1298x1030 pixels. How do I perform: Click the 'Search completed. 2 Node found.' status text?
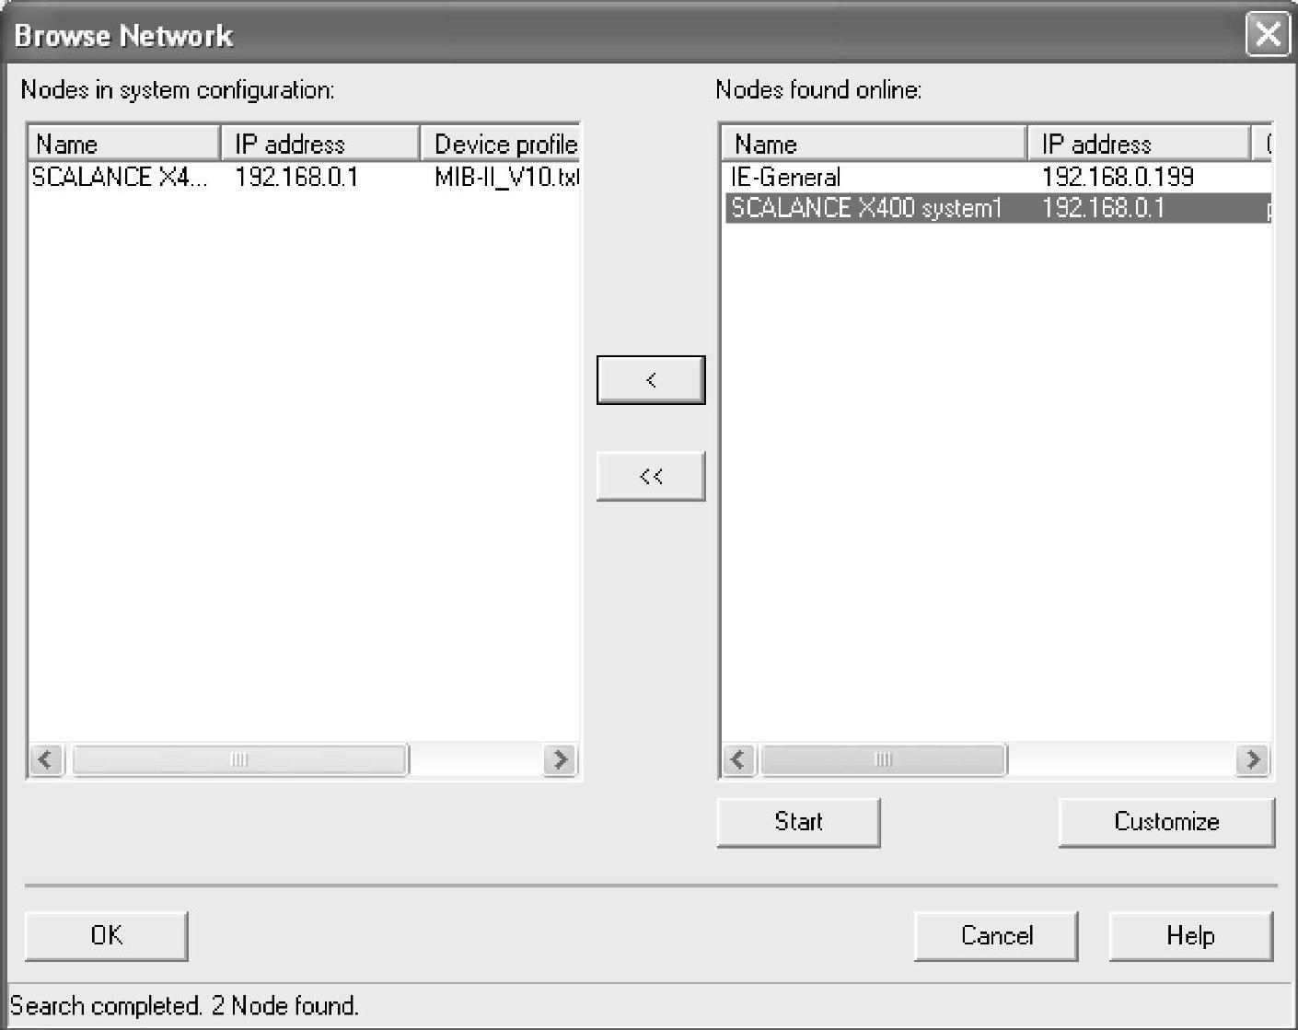click(184, 1006)
